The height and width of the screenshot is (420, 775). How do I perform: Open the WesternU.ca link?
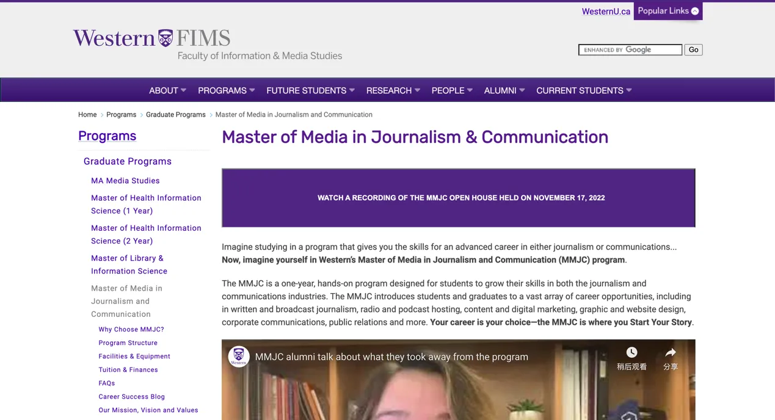(x=605, y=12)
